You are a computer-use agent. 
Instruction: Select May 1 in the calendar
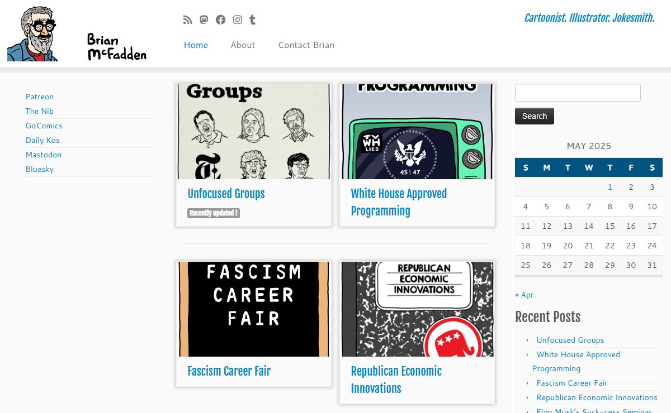[x=609, y=187]
